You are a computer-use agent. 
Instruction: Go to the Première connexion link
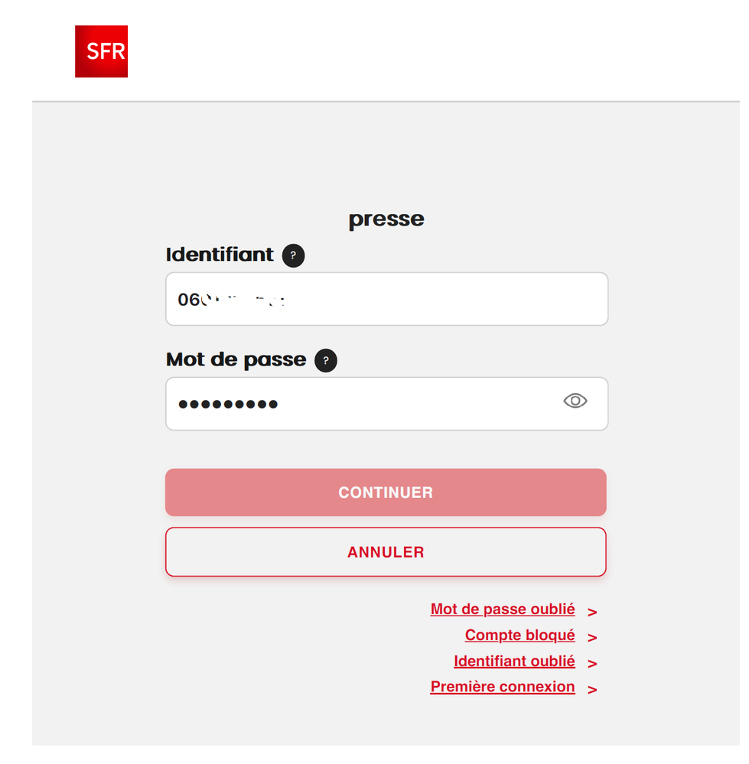click(x=503, y=687)
